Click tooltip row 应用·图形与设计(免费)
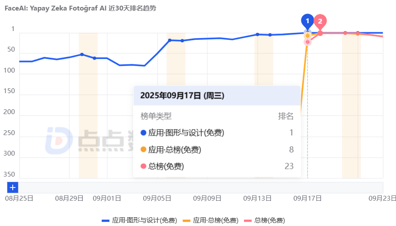The height and width of the screenshot is (226, 396). pyautogui.click(x=217, y=132)
